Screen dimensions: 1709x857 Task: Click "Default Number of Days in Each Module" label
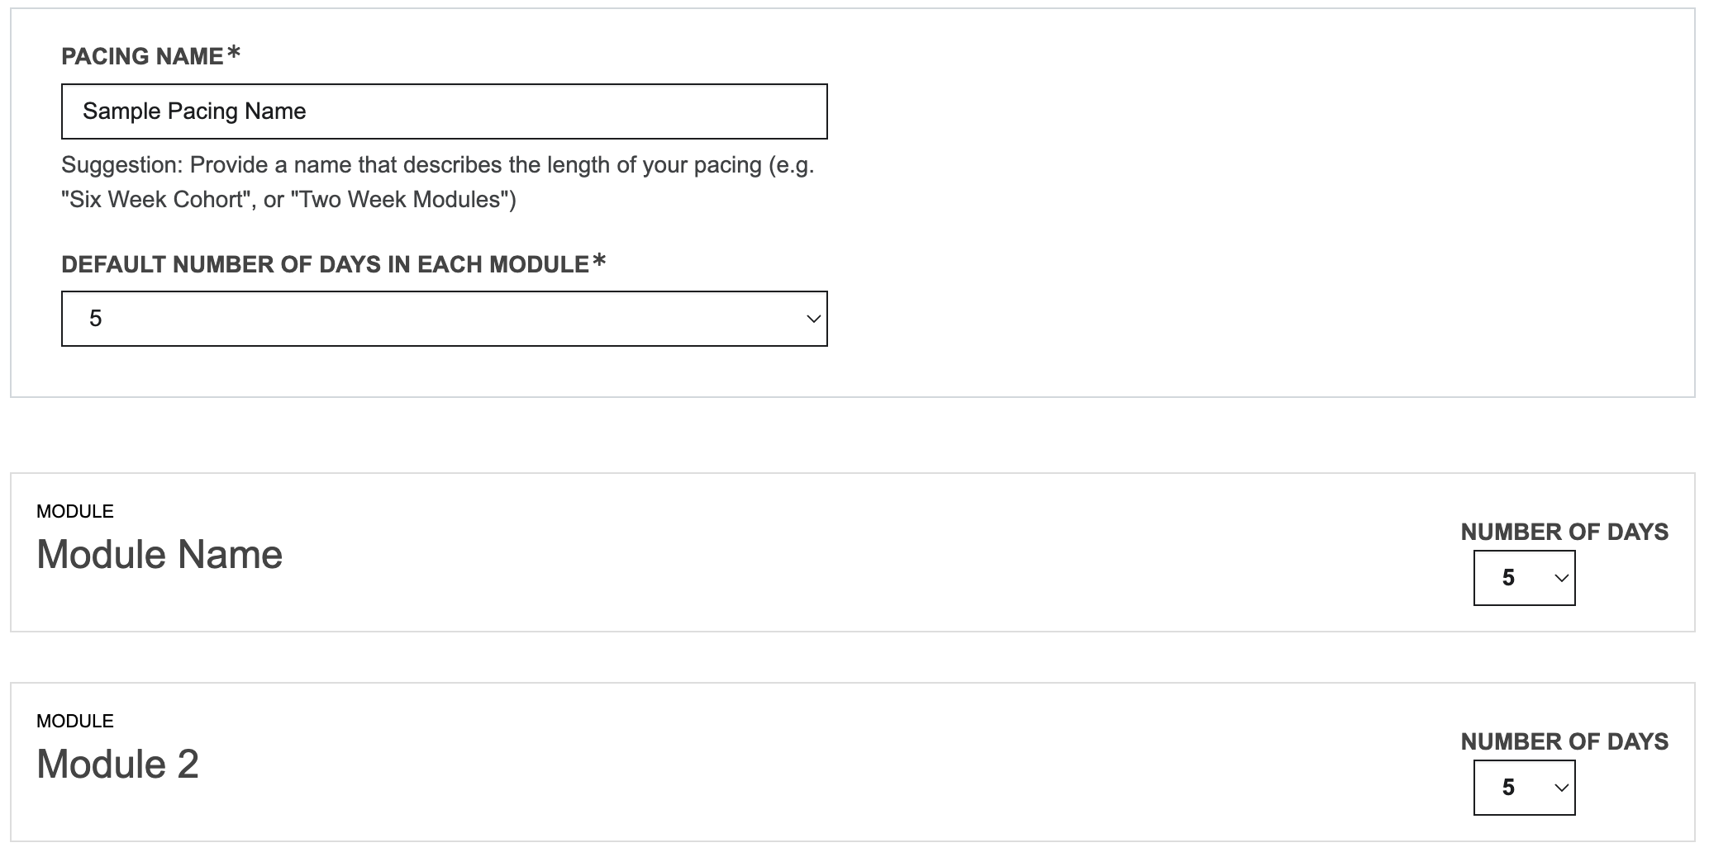(325, 264)
